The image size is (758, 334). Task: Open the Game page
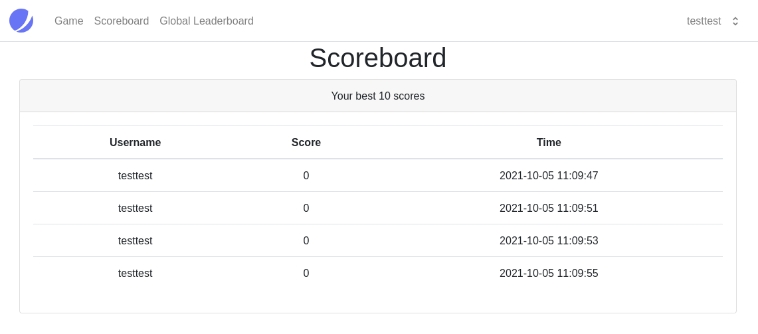pos(69,21)
